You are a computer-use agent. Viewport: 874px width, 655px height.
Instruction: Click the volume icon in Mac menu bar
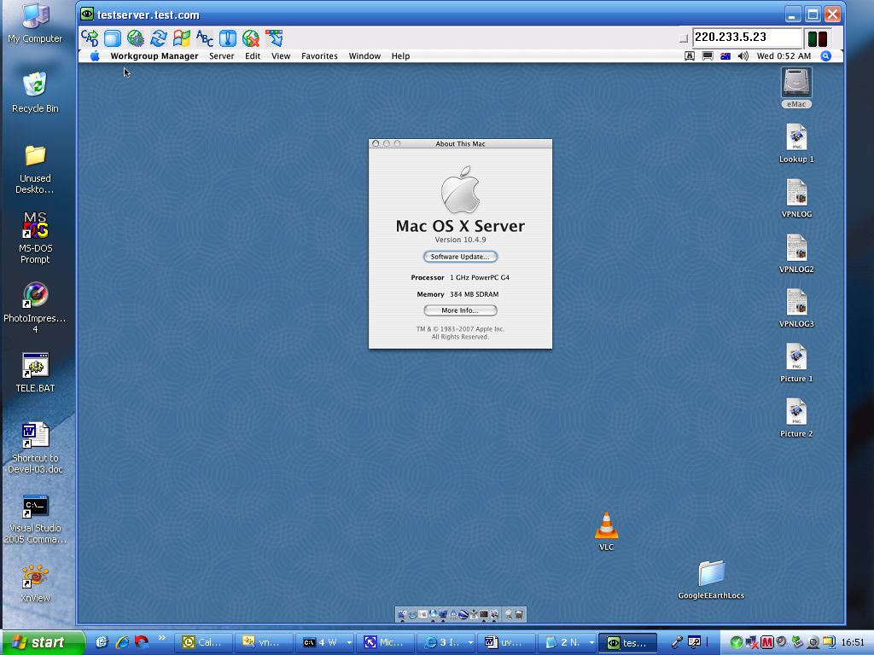pyautogui.click(x=743, y=56)
